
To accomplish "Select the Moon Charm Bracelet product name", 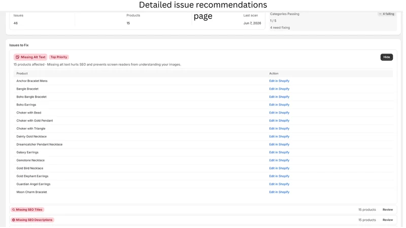I will point(31,192).
